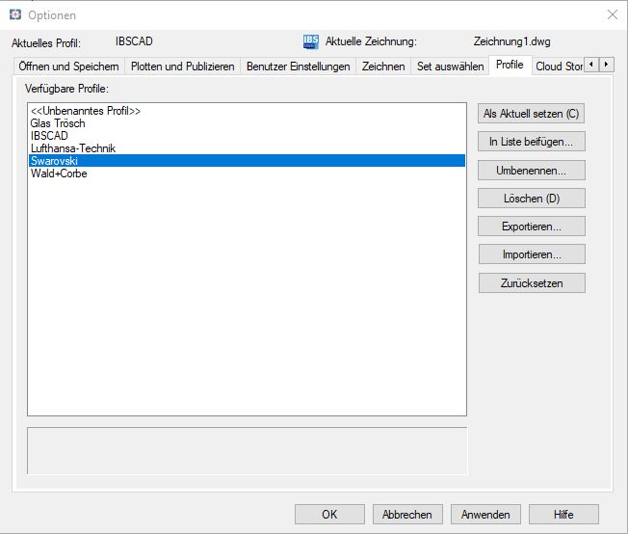Open help with Hilfe button
Screen dimensions: 628x534
[563, 515]
